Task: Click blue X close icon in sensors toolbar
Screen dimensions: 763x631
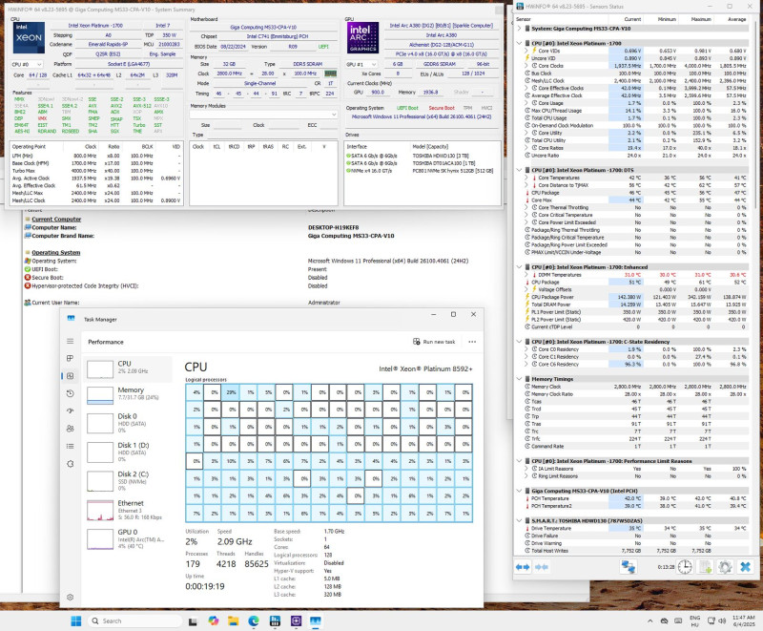Action: (x=745, y=567)
